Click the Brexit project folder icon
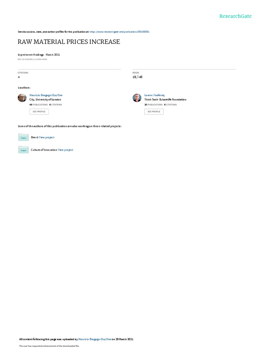Viewport: 265px width, 354px height. click(x=23, y=137)
